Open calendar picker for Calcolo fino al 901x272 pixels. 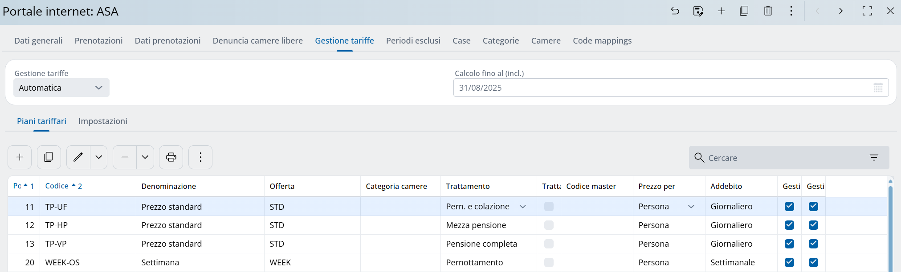(878, 88)
